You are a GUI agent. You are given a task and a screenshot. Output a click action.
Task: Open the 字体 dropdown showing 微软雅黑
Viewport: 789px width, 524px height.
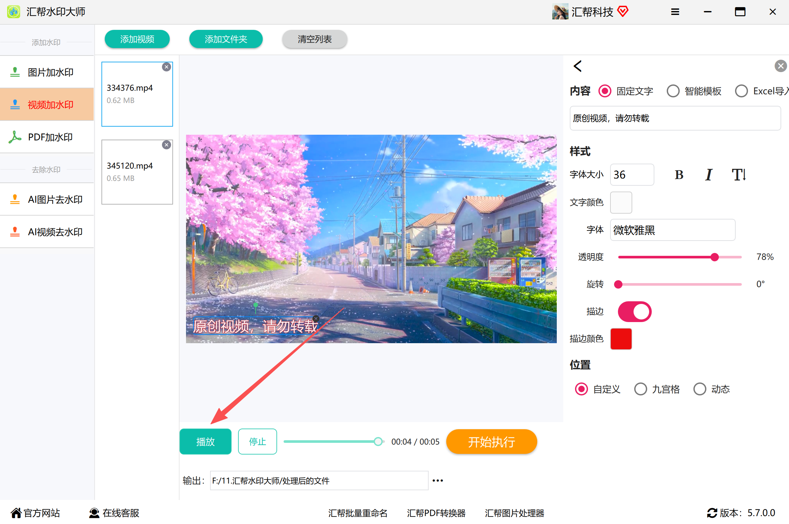[673, 230]
